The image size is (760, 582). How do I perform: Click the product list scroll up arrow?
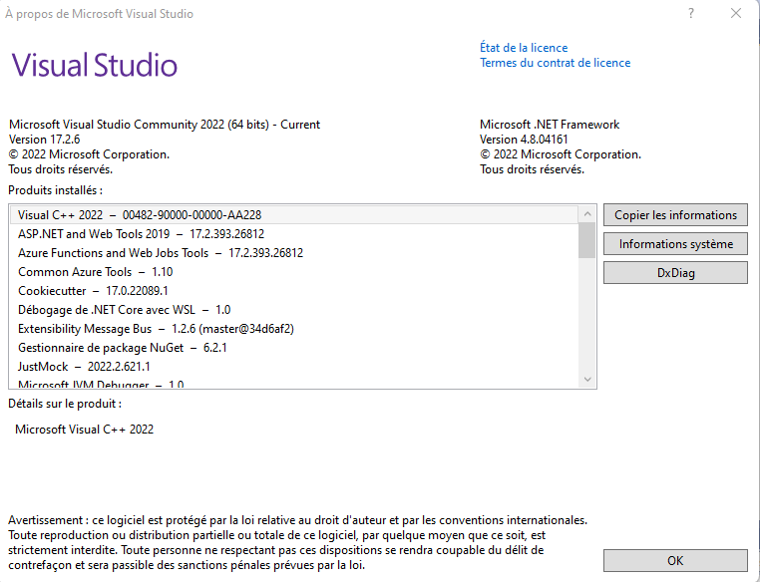[587, 213]
